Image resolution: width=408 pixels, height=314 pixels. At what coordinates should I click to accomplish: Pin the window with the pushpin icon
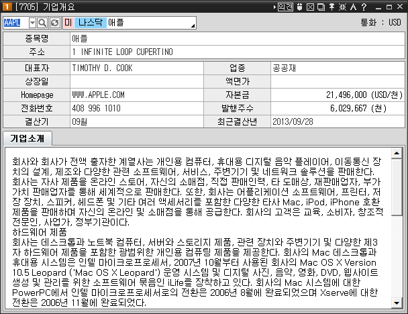(331, 7)
